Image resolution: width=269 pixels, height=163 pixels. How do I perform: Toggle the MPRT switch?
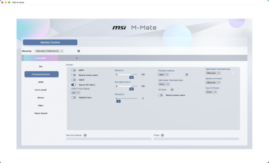click(73, 70)
